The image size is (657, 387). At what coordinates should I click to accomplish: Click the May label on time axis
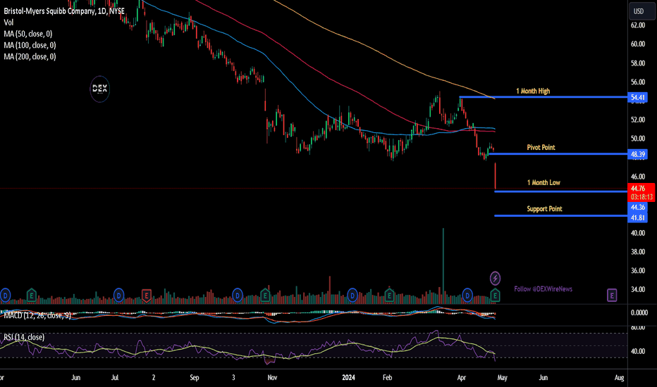[503, 377]
